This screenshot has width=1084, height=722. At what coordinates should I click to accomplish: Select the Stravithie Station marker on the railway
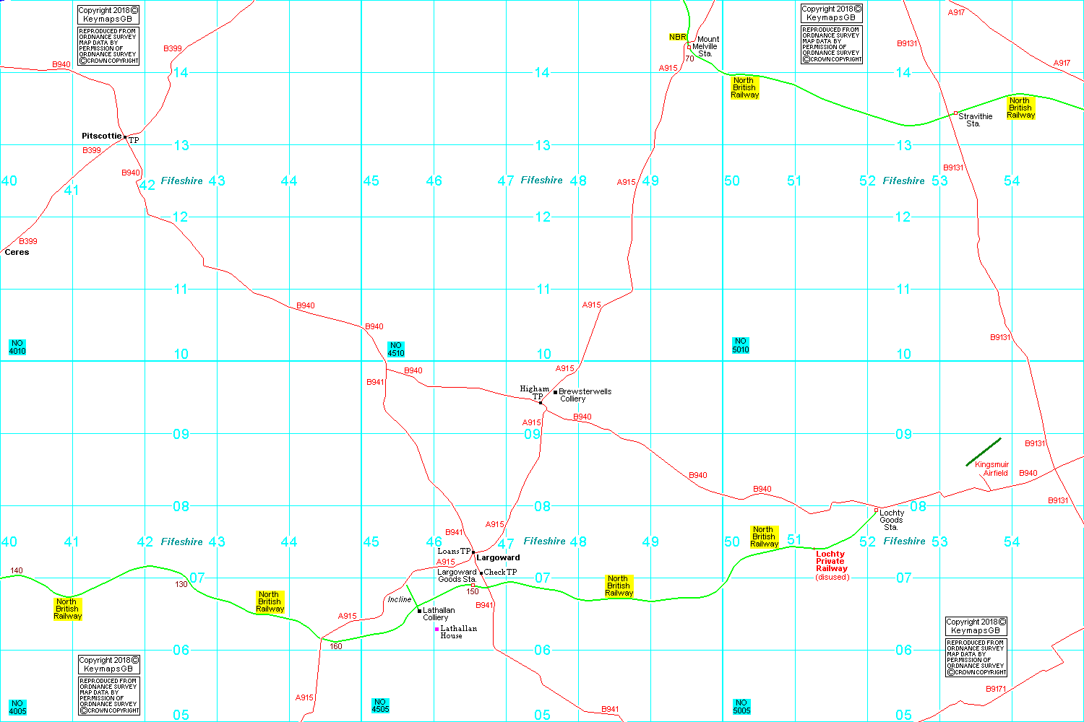(955, 113)
